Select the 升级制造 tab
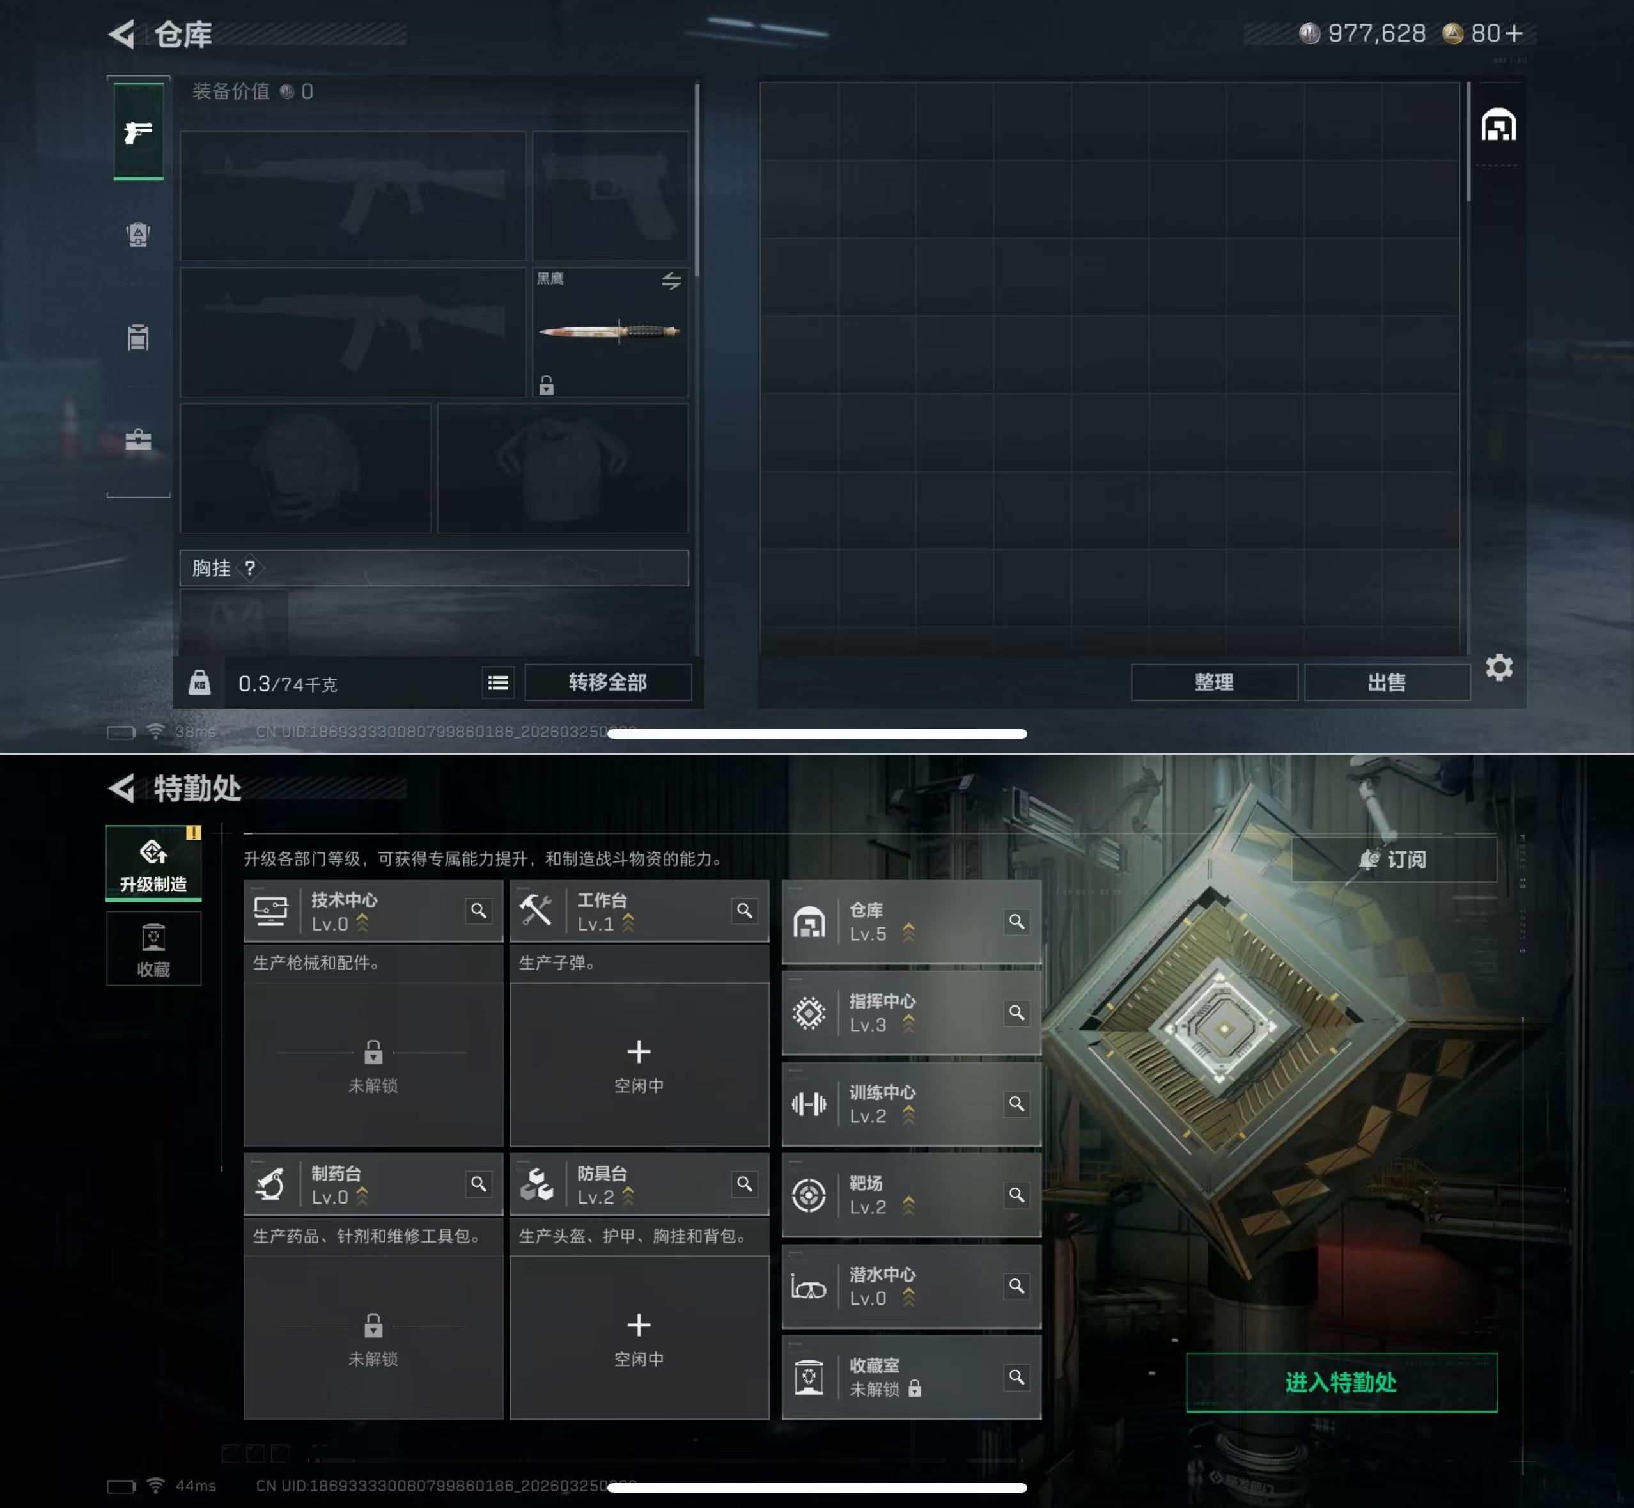 153,863
